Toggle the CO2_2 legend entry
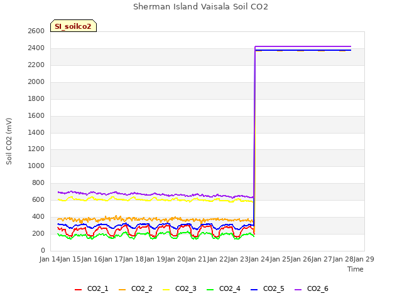This screenshot has height=301, width=402. 136,288
